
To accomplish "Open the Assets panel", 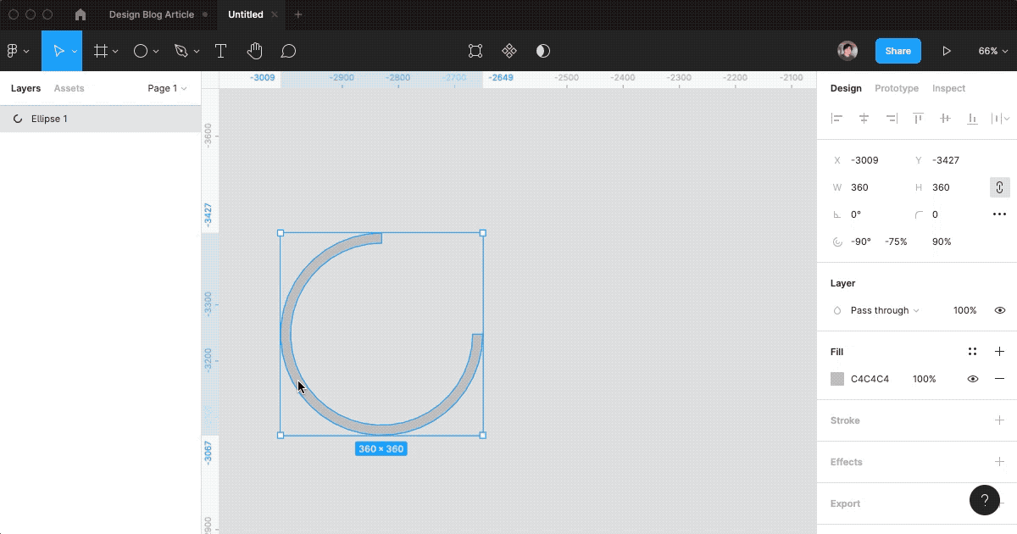I will point(69,88).
